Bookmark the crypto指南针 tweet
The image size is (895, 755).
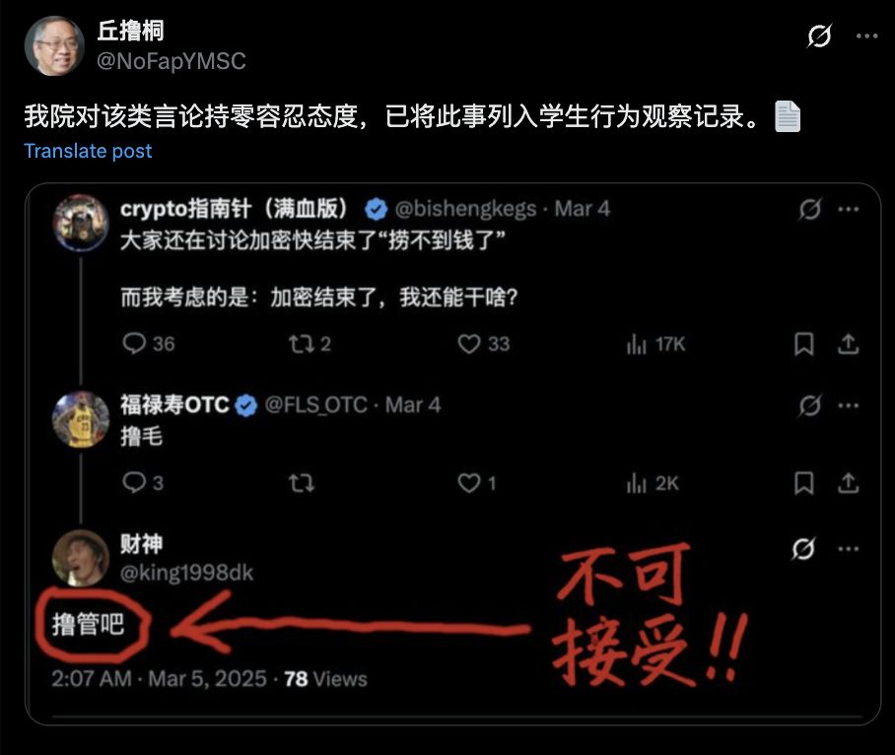[803, 344]
